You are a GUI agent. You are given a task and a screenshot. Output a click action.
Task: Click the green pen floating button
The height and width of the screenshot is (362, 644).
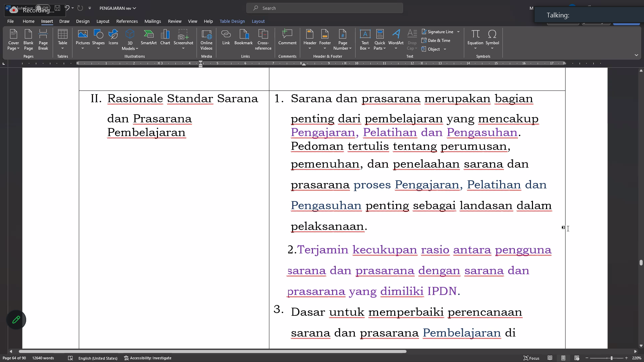[16, 320]
